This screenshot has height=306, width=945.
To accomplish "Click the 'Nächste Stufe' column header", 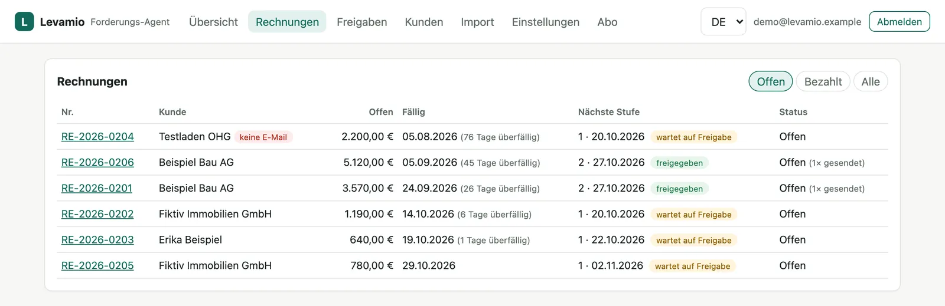I will pos(608,112).
